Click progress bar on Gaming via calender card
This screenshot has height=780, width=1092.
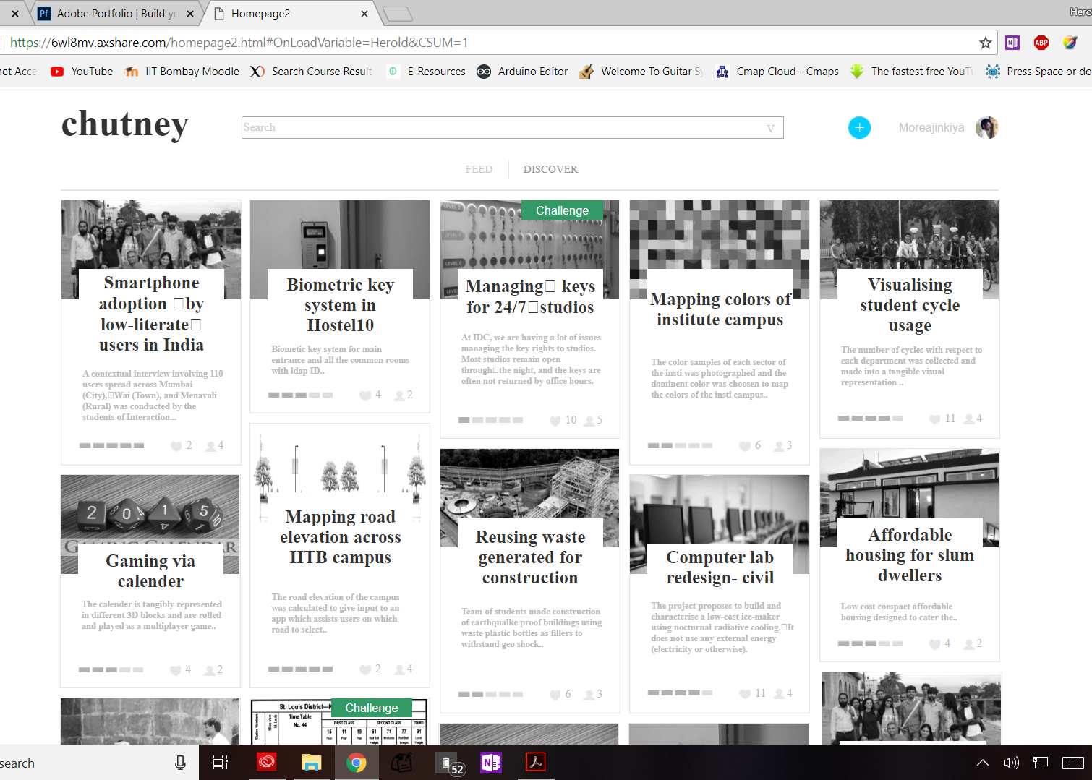(x=111, y=670)
